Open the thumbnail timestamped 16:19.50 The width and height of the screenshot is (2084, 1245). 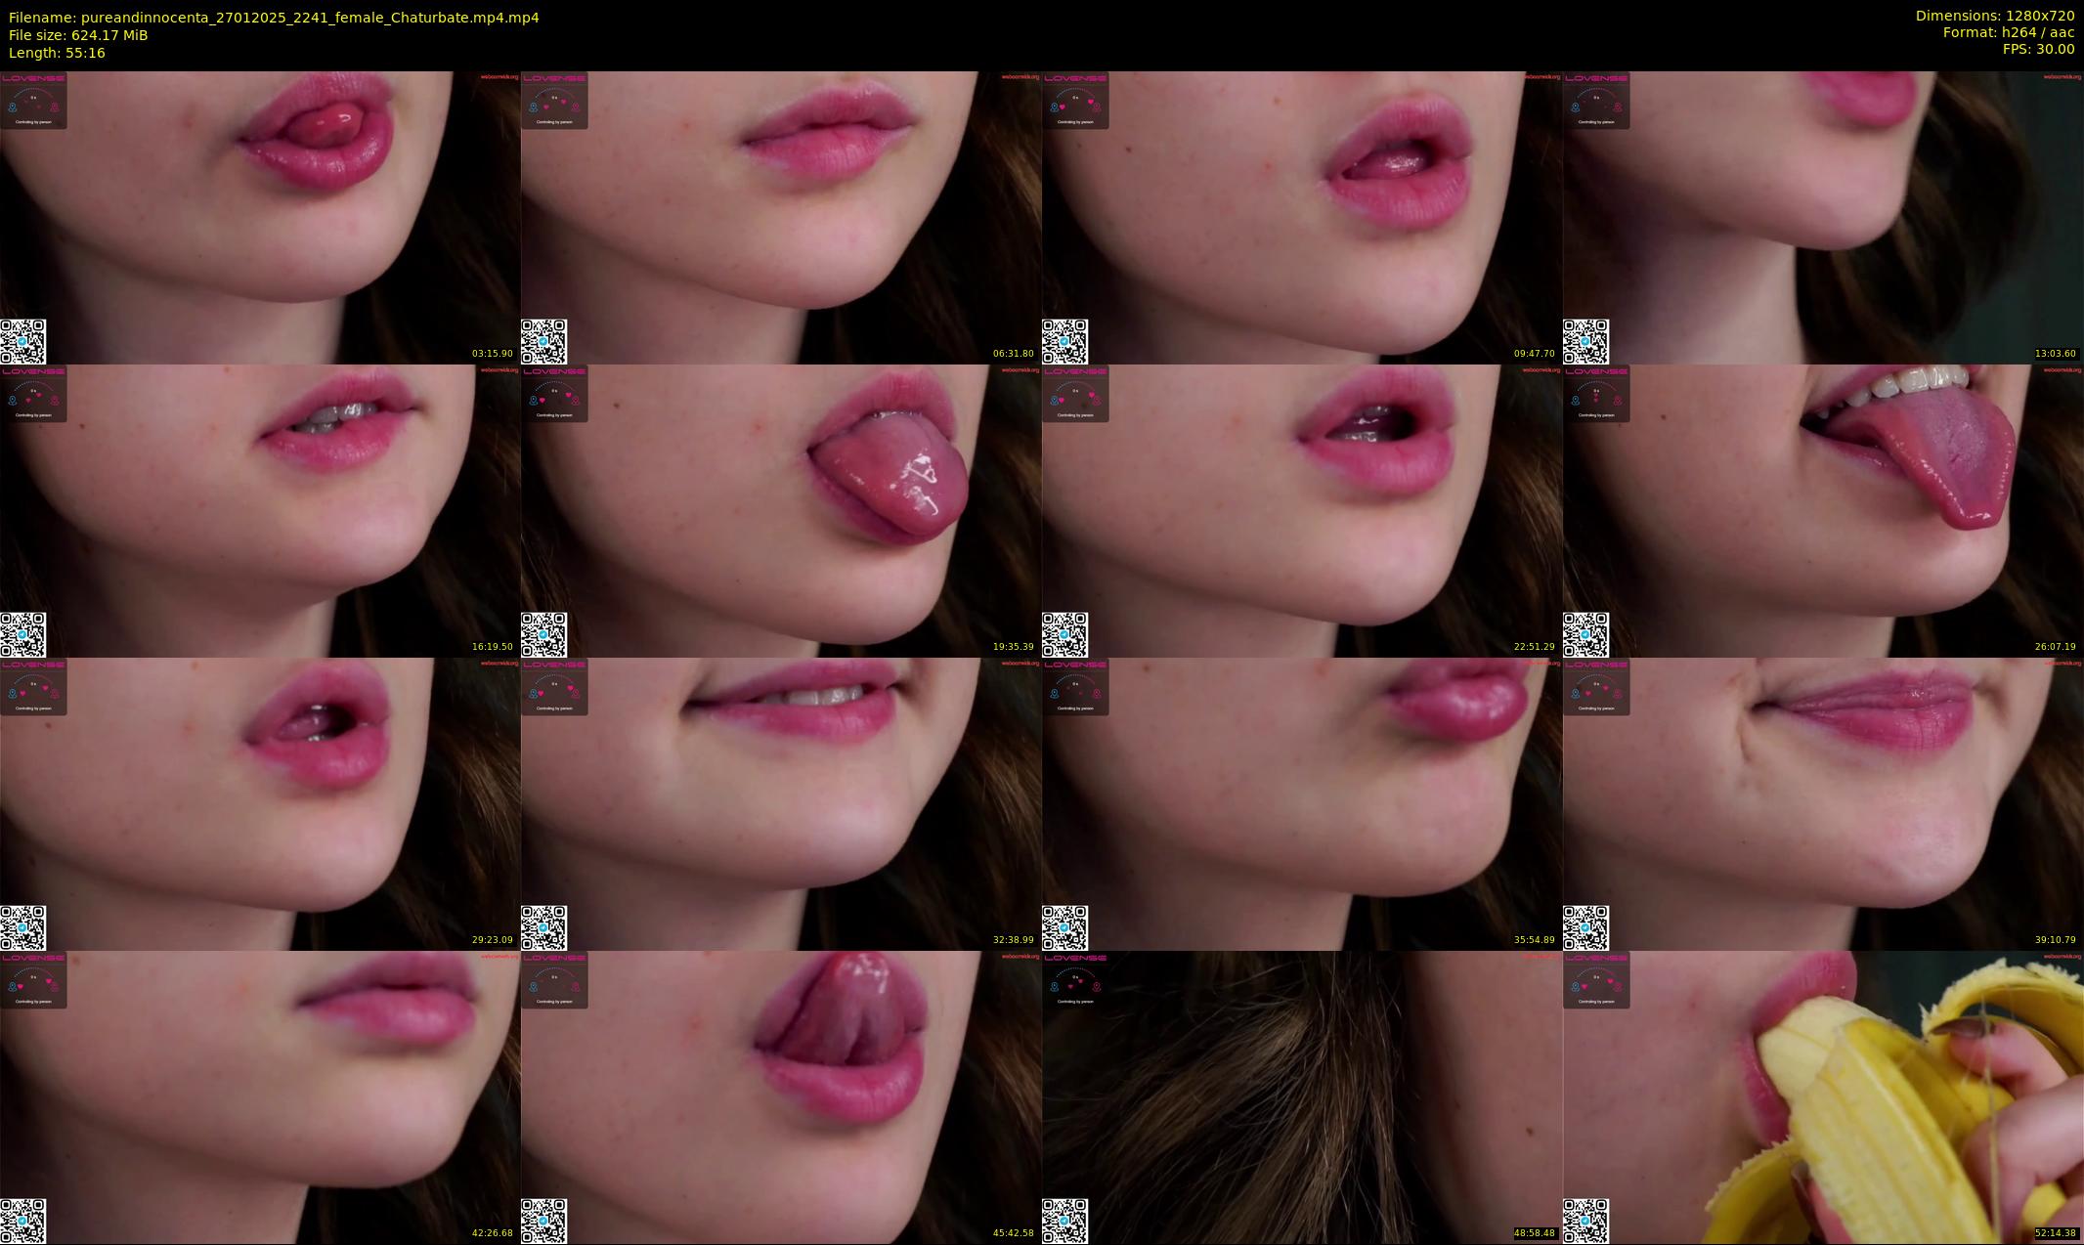tap(260, 510)
